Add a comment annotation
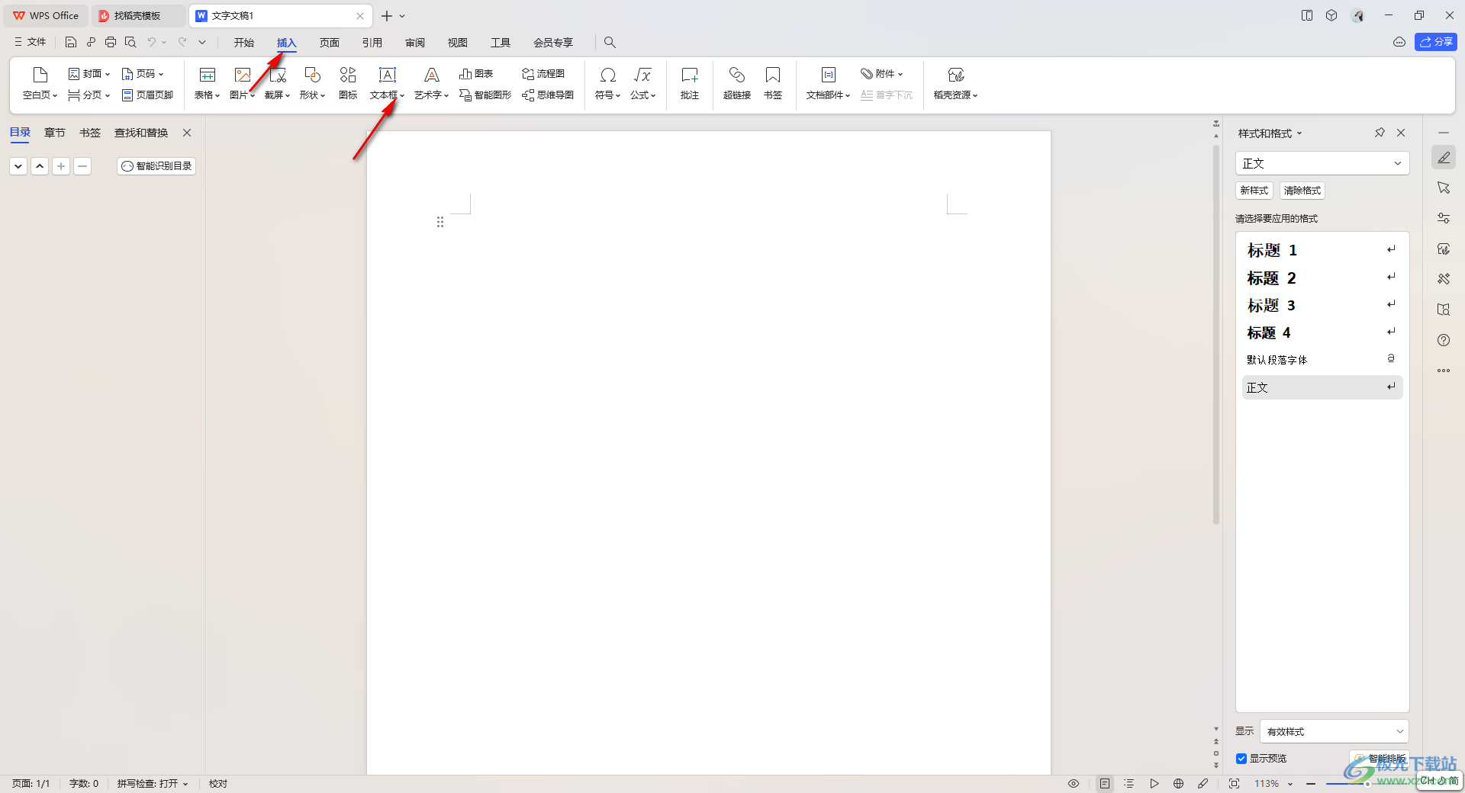Viewport: 1465px width, 793px height. pos(690,84)
